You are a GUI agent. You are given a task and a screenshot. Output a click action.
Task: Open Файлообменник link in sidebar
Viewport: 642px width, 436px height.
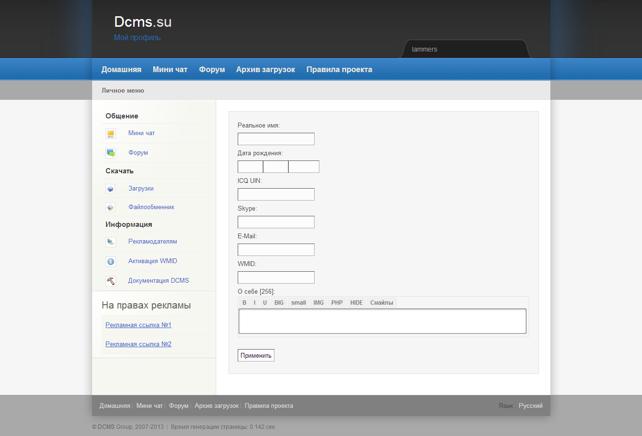coord(151,207)
